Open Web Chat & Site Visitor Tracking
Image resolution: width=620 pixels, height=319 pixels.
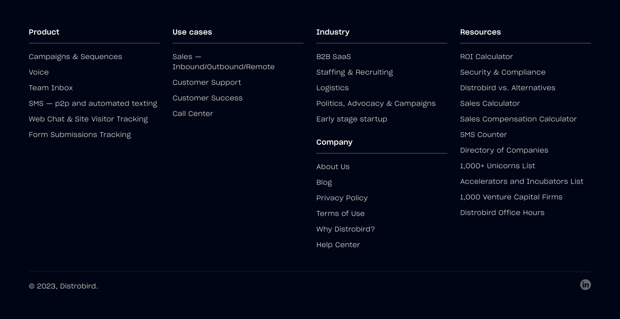click(x=88, y=119)
